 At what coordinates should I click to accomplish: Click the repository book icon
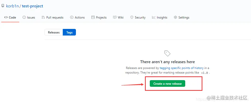coord(3,6)
